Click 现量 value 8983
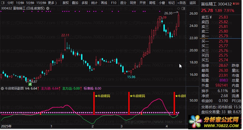Viewport: 243px width, 130px height. [x=224, y=80]
